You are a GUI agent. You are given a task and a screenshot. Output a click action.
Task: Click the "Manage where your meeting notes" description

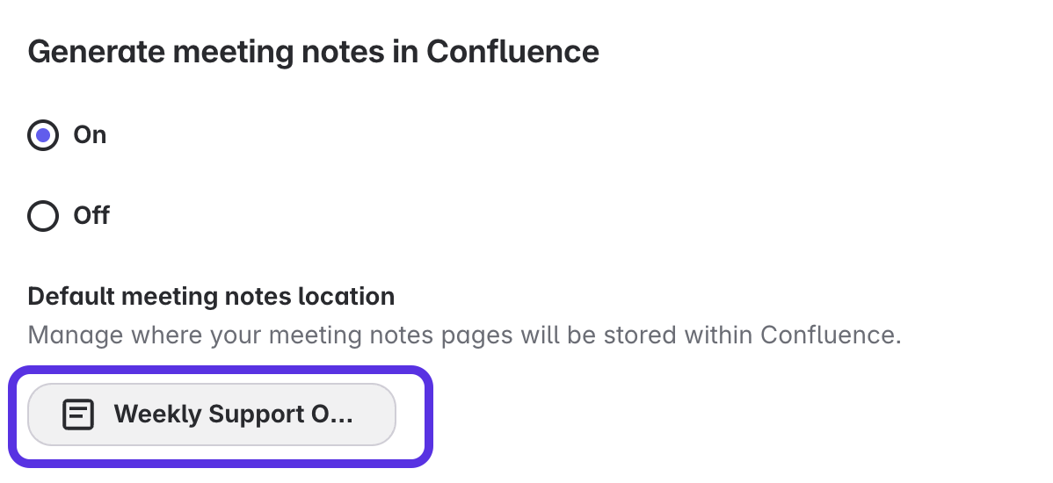[x=464, y=335]
